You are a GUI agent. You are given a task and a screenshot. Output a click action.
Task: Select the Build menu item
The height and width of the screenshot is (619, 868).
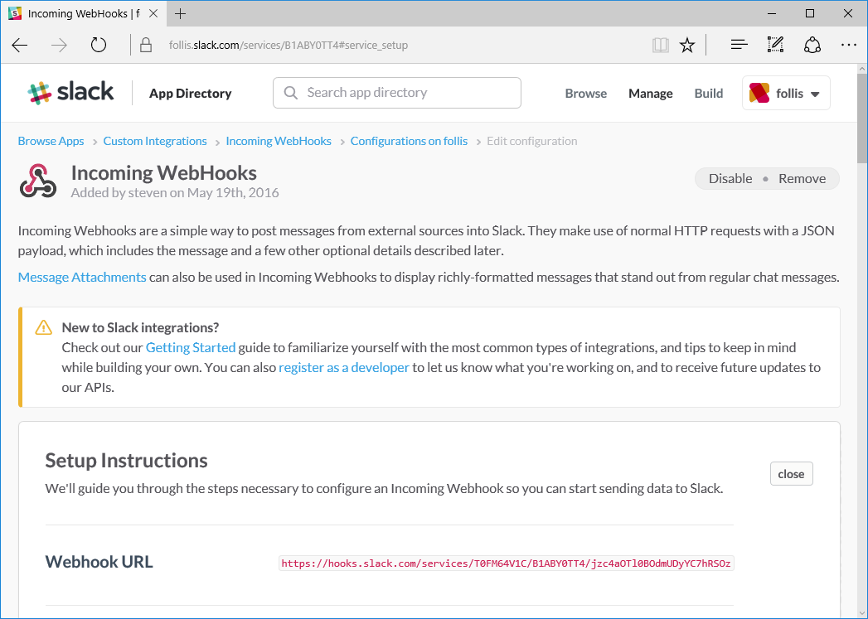click(709, 94)
